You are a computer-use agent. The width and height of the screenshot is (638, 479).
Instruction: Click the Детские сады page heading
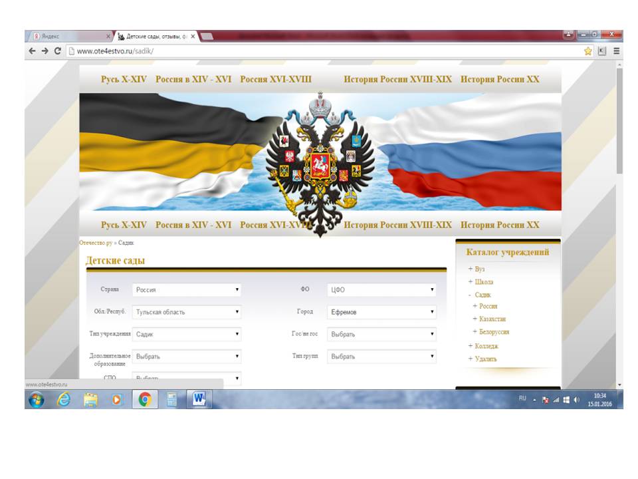[115, 261]
